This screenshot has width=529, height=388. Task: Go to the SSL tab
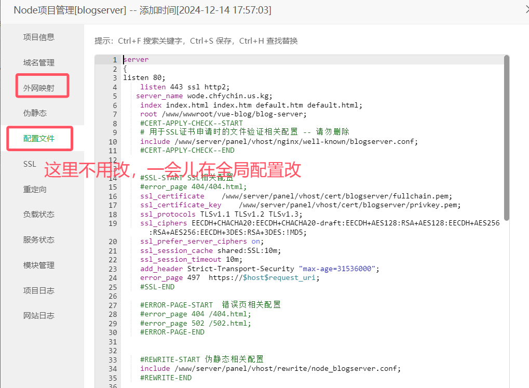[30, 164]
